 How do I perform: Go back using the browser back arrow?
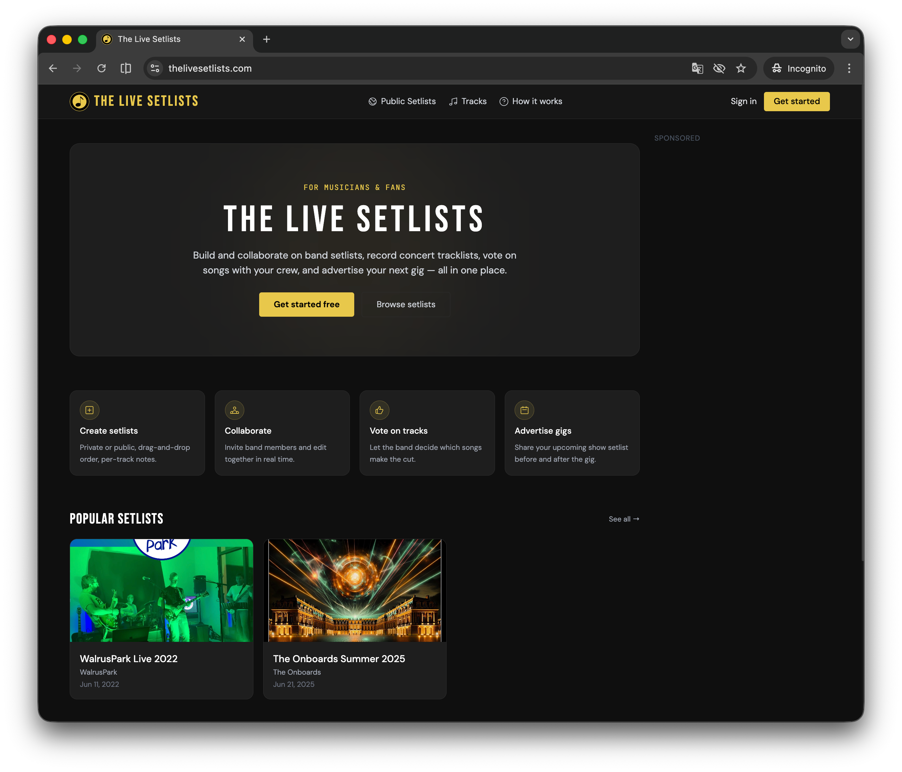(53, 68)
